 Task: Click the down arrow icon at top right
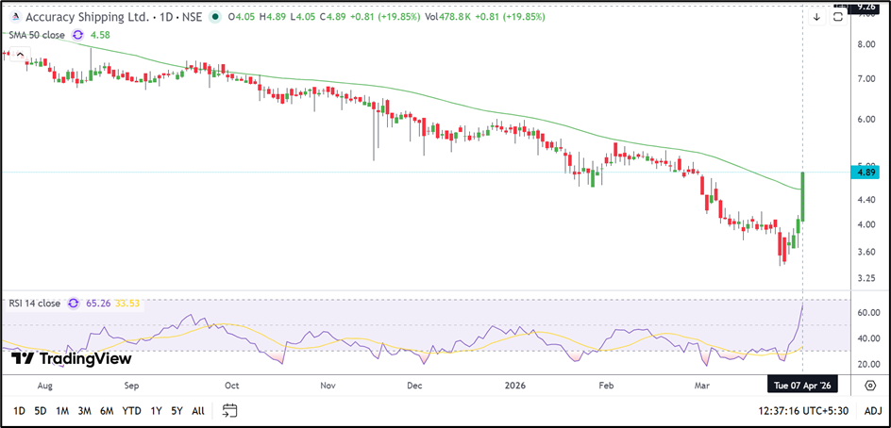tap(816, 17)
